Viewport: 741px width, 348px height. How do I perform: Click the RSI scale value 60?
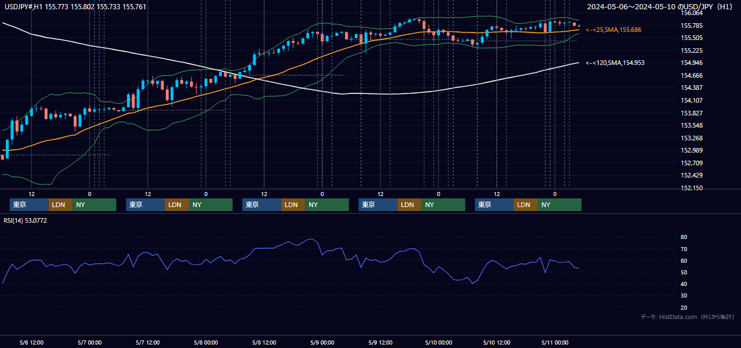(684, 260)
